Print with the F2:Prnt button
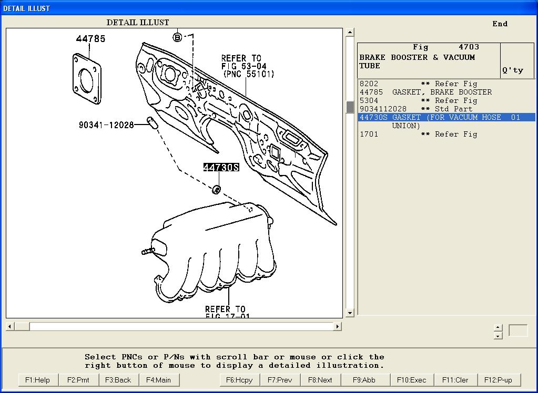The width and height of the screenshot is (538, 393). [x=78, y=380]
